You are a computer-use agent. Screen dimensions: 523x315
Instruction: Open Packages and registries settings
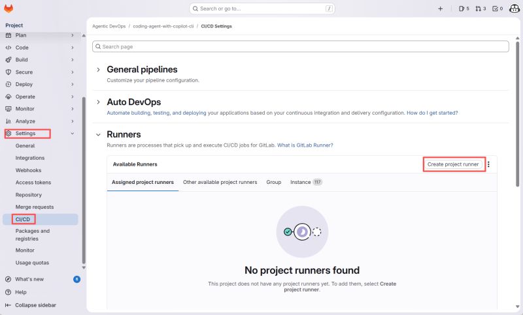[x=33, y=235]
